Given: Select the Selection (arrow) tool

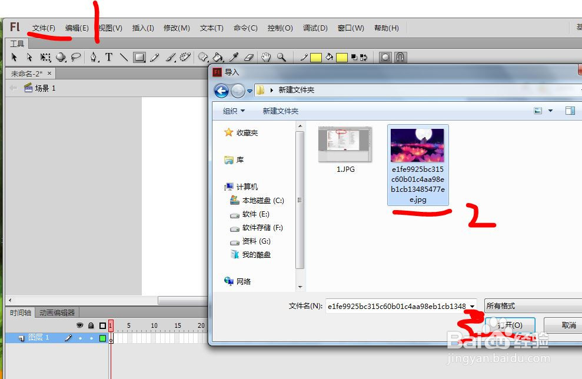Looking at the screenshot, I should point(14,57).
